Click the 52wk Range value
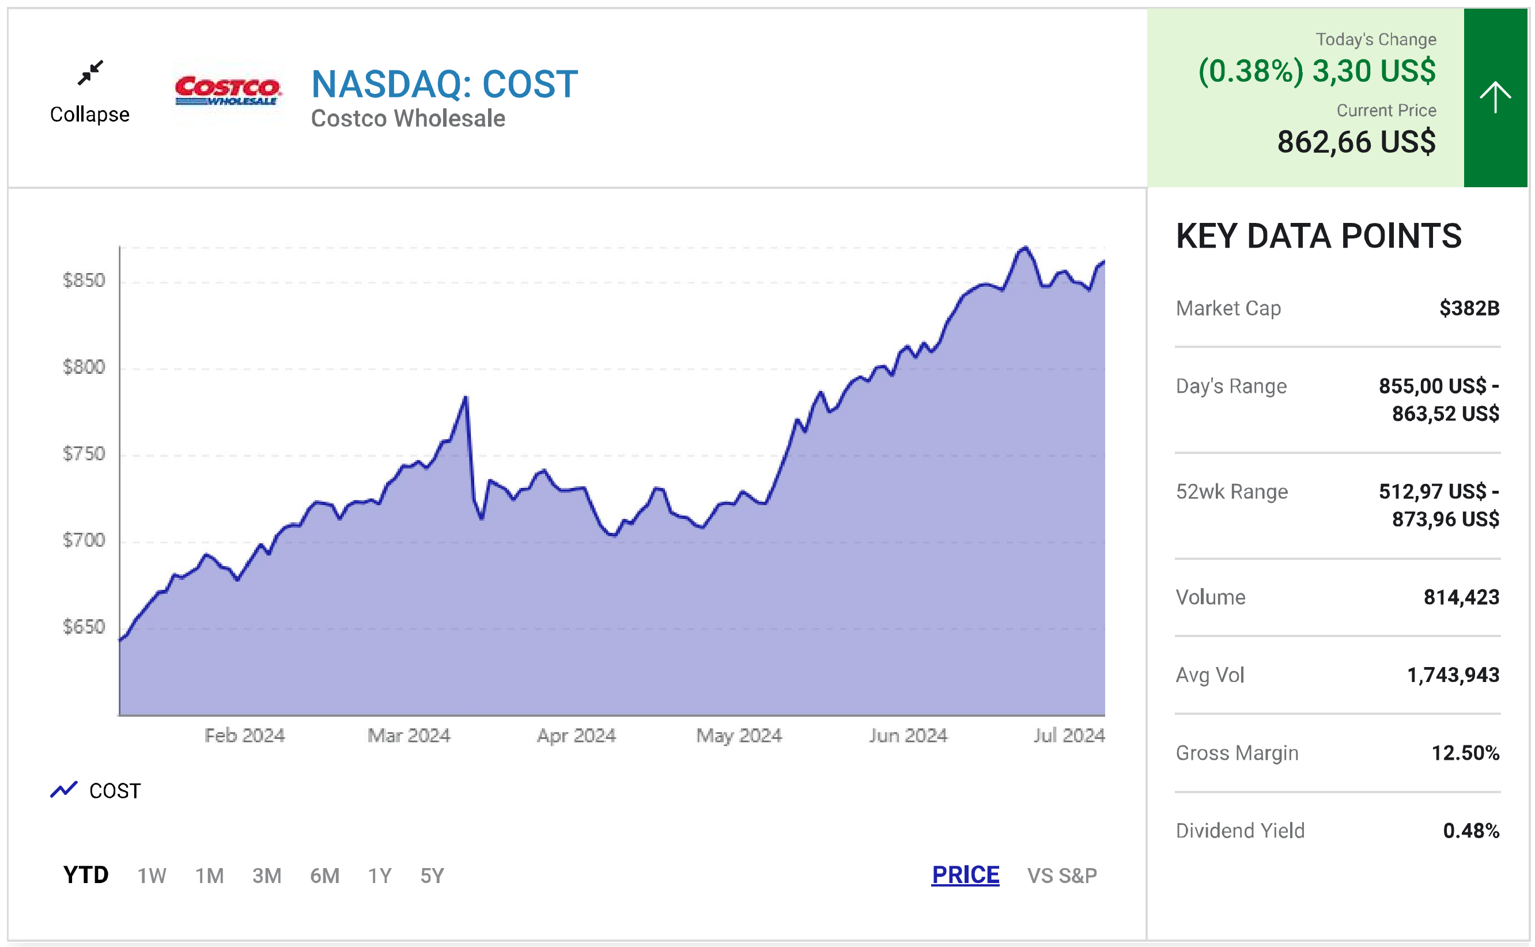 pos(1439,505)
